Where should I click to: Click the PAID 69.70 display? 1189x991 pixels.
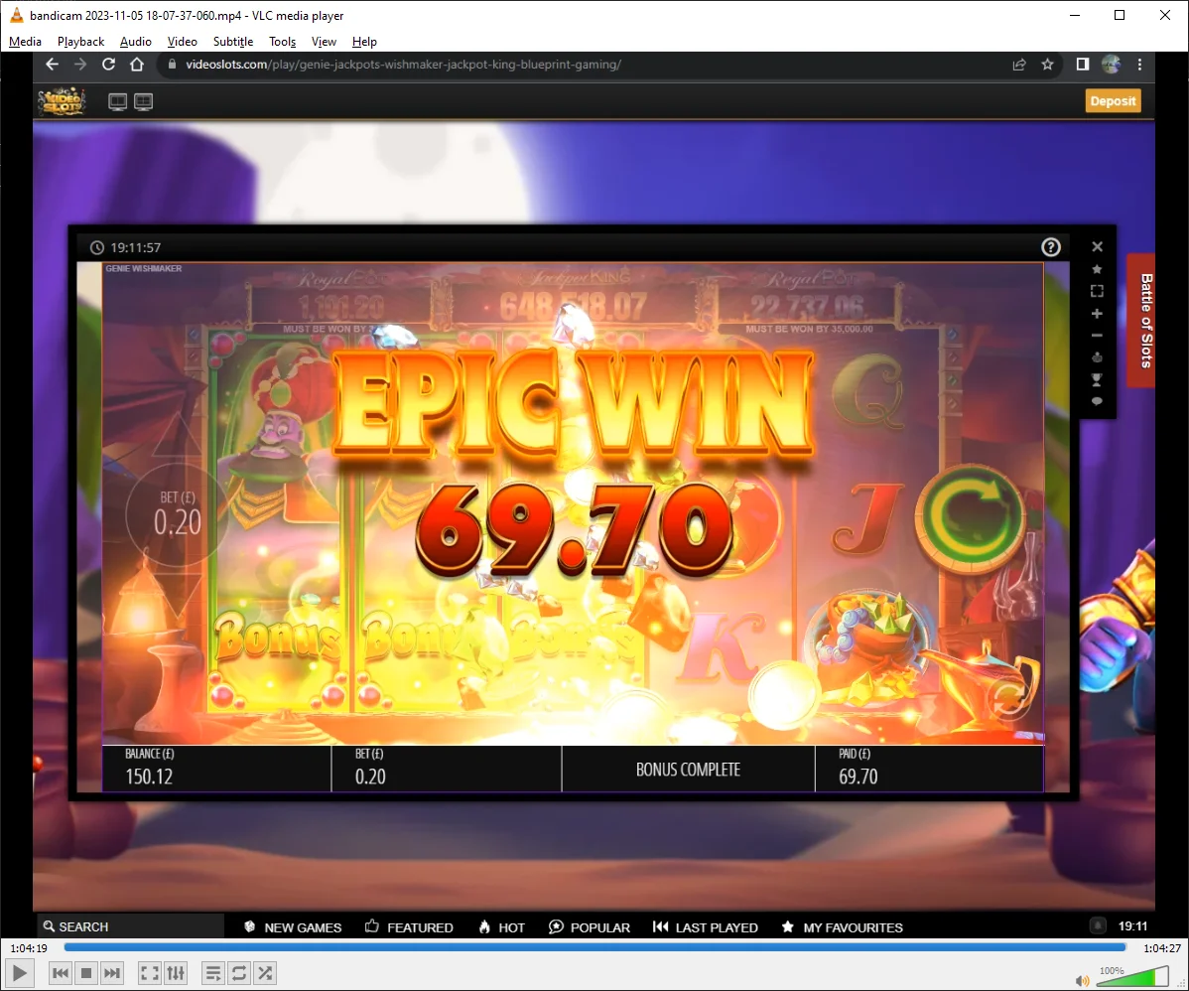[929, 769]
